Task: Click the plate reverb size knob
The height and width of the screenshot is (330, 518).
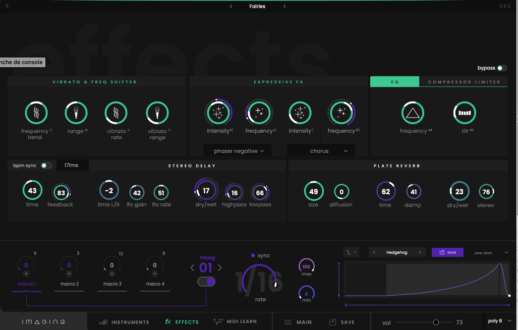Action: coord(313,192)
